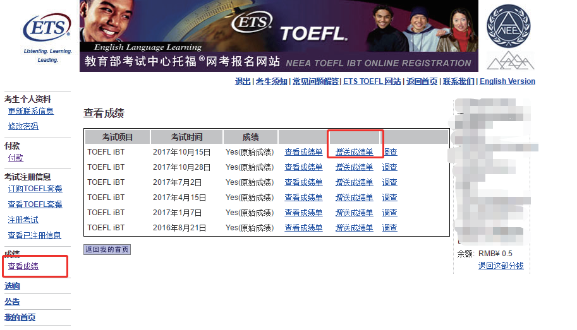Open 调查 for 2017年10月28日 exam
This screenshot has width=577, height=330.
[x=390, y=167]
